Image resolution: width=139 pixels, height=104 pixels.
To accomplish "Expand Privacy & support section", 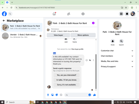I will point(117,67).
